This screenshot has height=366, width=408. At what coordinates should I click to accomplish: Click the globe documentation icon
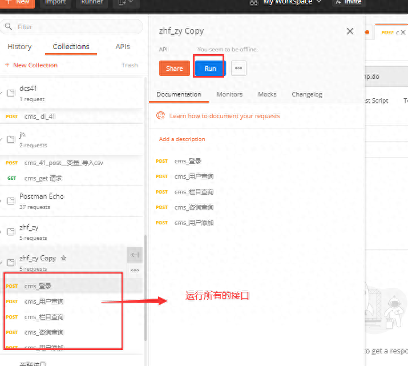point(160,115)
